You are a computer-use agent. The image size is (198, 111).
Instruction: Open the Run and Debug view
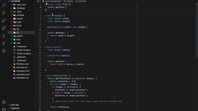click(x=4, y=20)
